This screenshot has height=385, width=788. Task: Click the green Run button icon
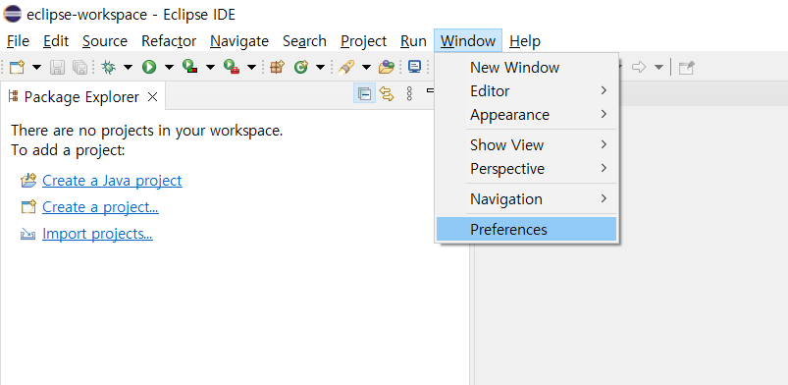[149, 67]
